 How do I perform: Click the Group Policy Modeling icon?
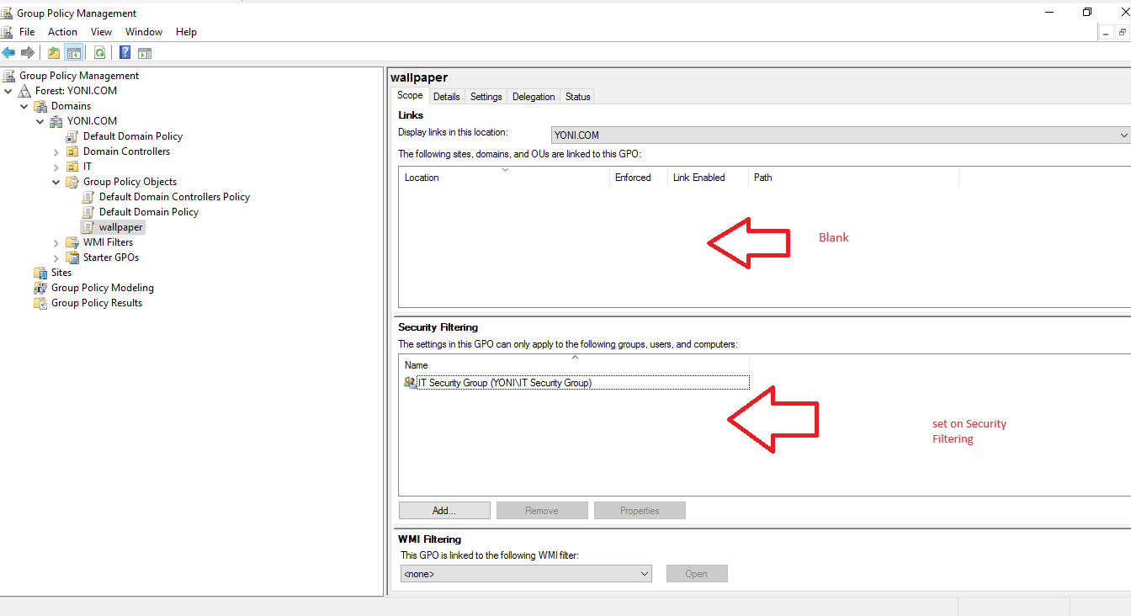(40, 288)
